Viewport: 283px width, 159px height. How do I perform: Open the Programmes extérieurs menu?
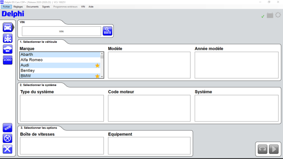pyautogui.click(x=65, y=7)
